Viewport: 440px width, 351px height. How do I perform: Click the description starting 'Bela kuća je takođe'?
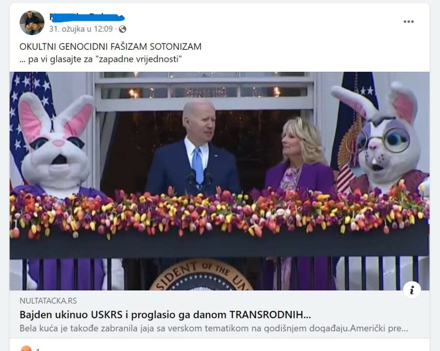(x=214, y=328)
